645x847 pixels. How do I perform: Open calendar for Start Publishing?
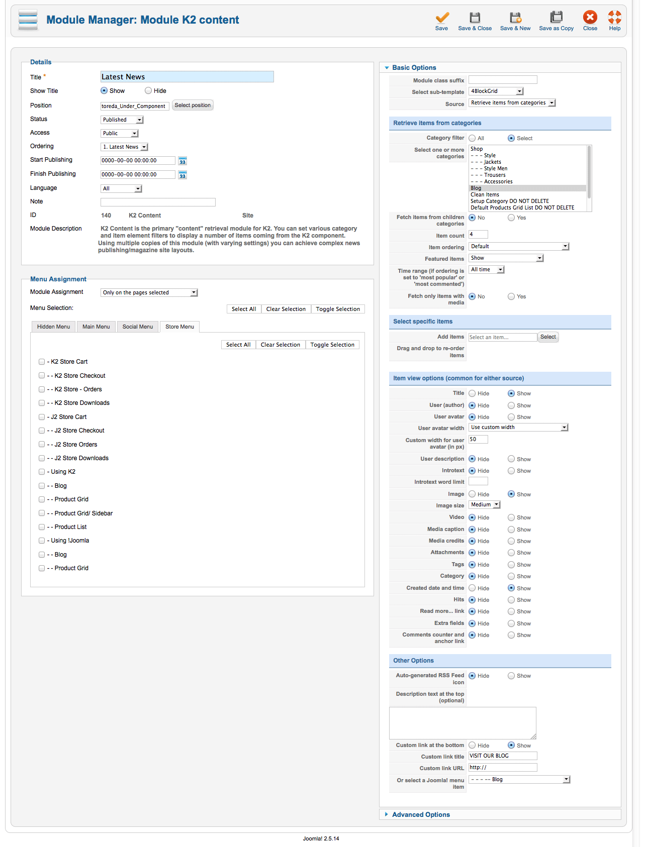tap(182, 161)
